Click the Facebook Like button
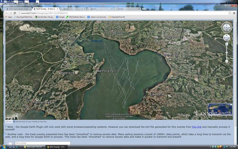238x149 pixels. [9, 121]
